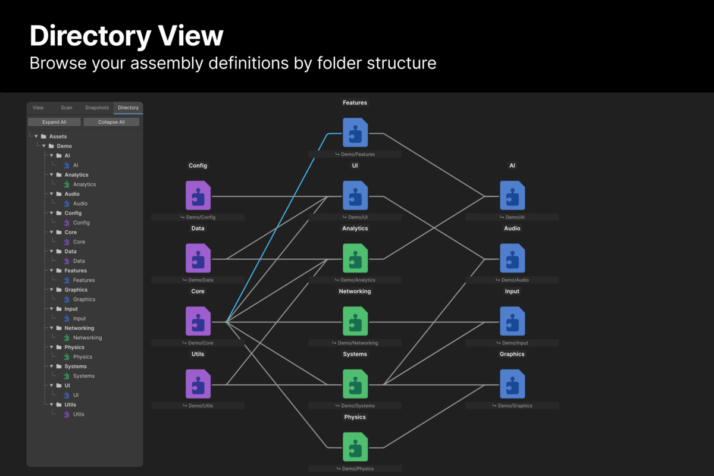Select the green Demo/Networking assembly icon
Image resolution: width=714 pixels, height=476 pixels.
point(355,320)
